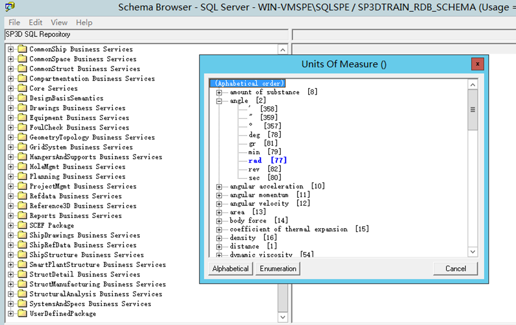Click the Schema Browser application icon in title bar
Viewport: 516px width, 325px height.
tap(10, 6)
